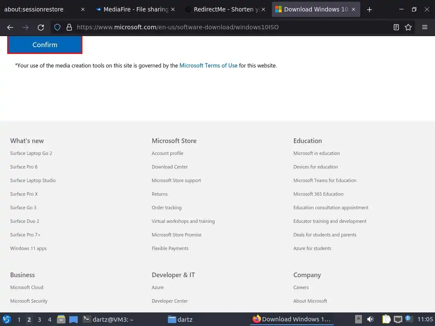This screenshot has height=326, width=435.
Task: Open the Surface Pro 7+ link
Action: 25,235
